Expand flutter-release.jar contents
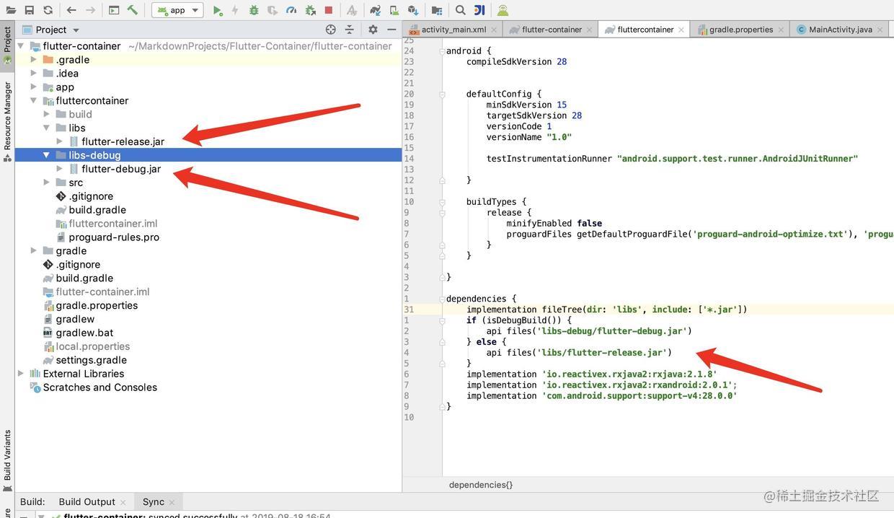The width and height of the screenshot is (894, 518). click(59, 141)
